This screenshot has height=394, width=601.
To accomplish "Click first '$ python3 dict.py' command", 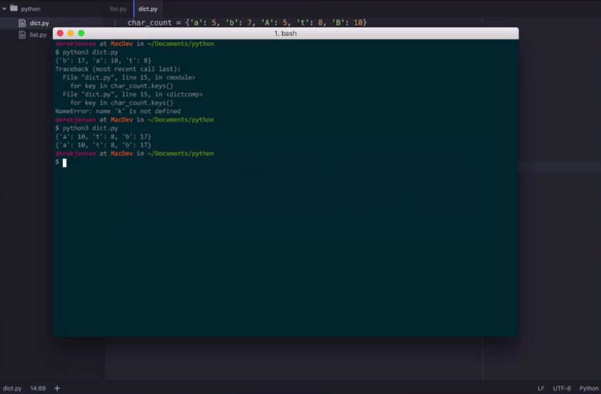I will (87, 52).
